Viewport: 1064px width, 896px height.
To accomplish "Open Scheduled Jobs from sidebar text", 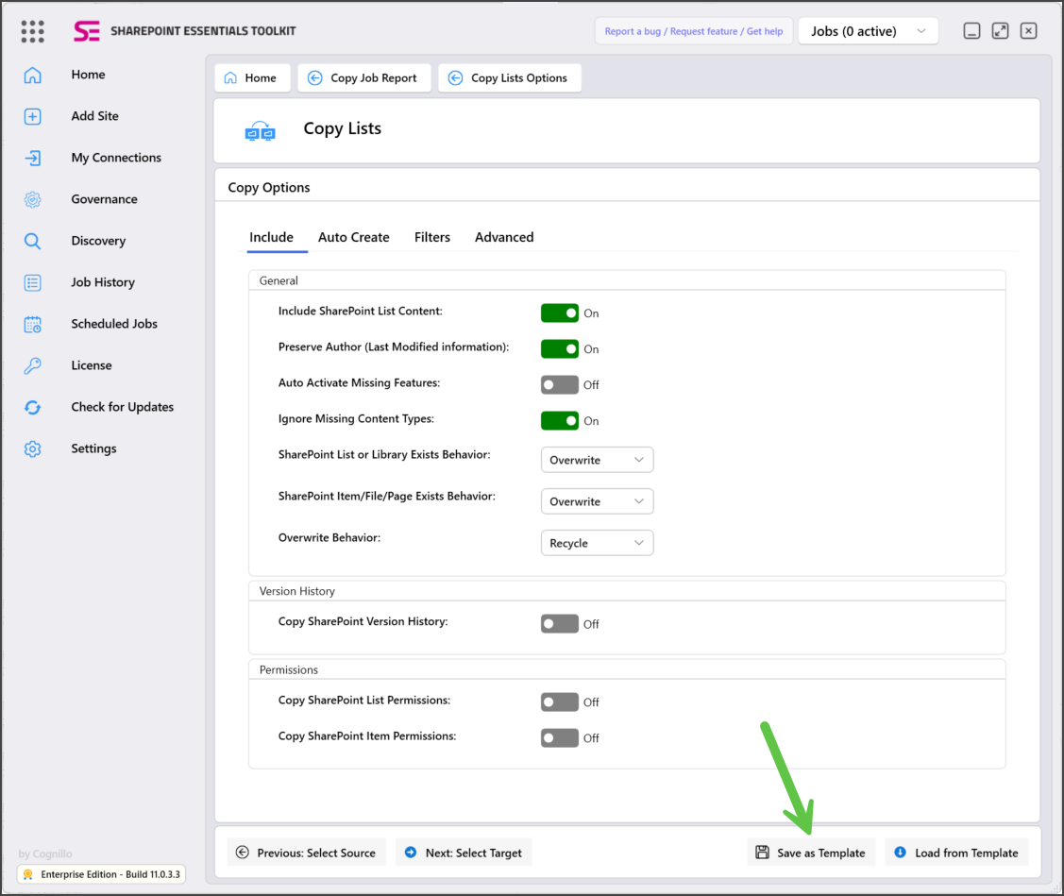I will pos(114,324).
